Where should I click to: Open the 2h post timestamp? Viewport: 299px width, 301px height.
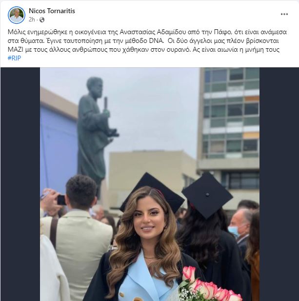pos(32,20)
